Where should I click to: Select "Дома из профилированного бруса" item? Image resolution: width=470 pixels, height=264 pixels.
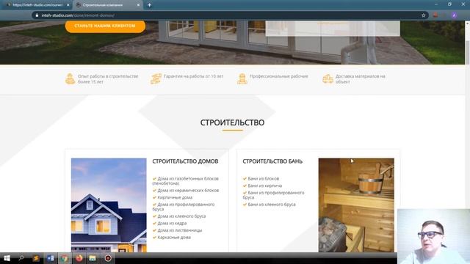coord(184,207)
